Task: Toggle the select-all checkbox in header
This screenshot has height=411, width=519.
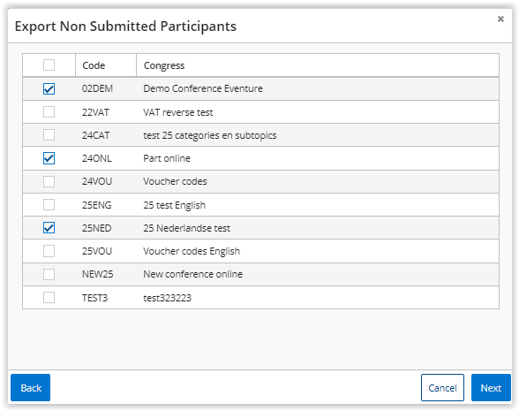Action: (49, 65)
